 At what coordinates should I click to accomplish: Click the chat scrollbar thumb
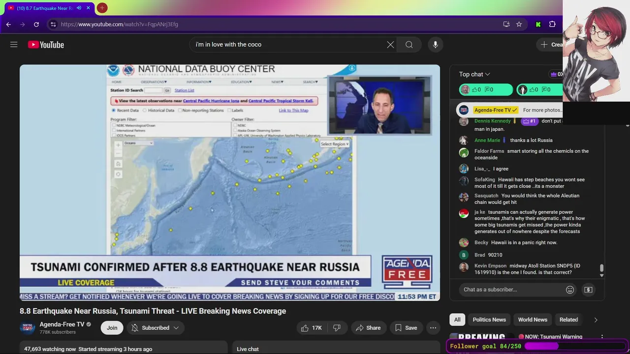coord(601,268)
